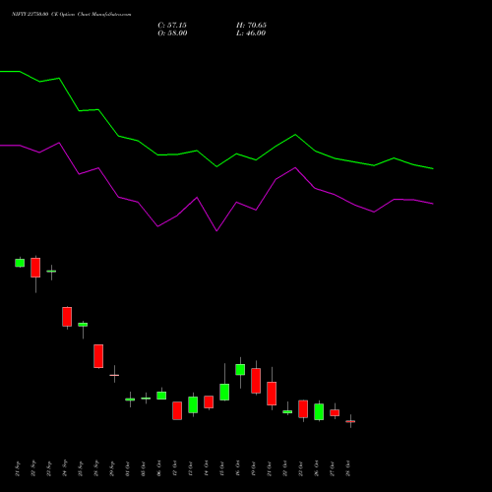
Task: Click the 01 Oct date axis label
Action: coord(128,468)
